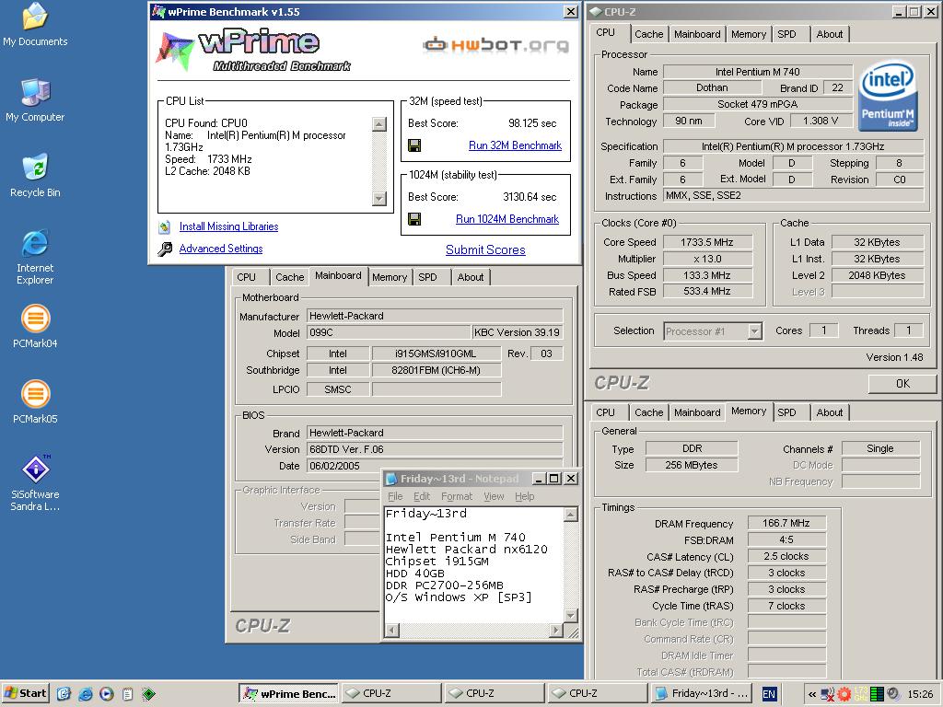This screenshot has width=943, height=707.
Task: Launch Internet Explorer from quick launch bar
Action: click(86, 694)
